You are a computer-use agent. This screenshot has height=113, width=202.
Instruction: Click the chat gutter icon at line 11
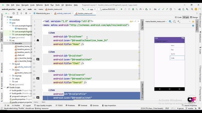pos(38,59)
